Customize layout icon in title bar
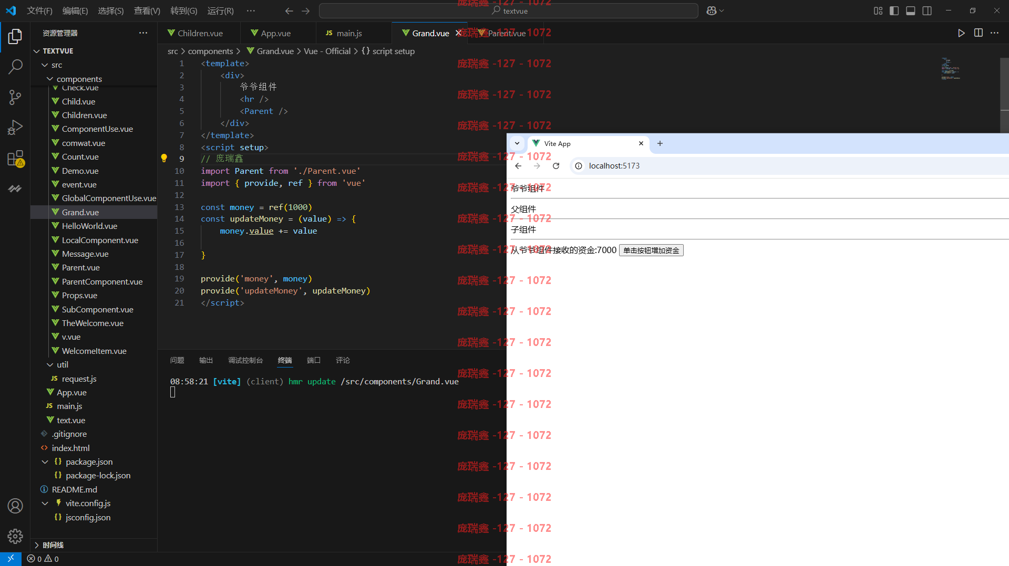 pyautogui.click(x=878, y=11)
